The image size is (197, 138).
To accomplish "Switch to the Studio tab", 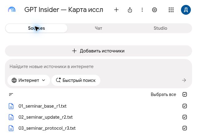I will point(160,28).
